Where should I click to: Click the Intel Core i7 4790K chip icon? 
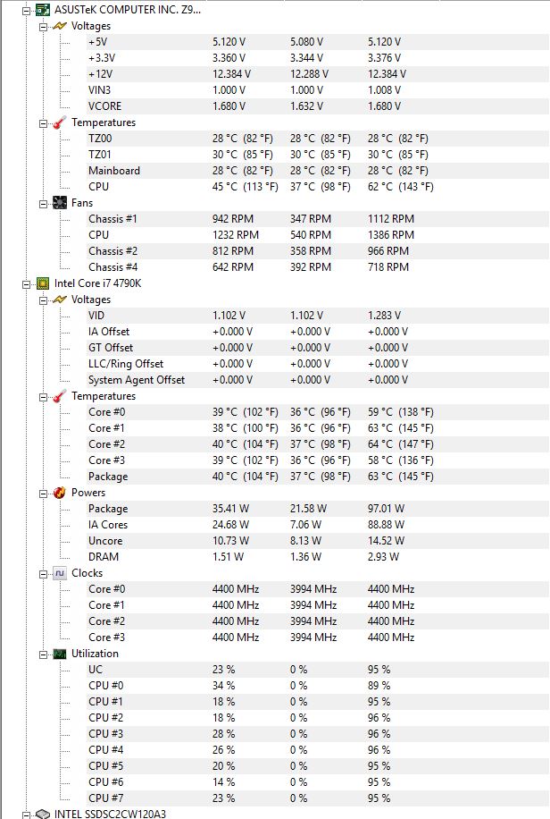coord(43,283)
